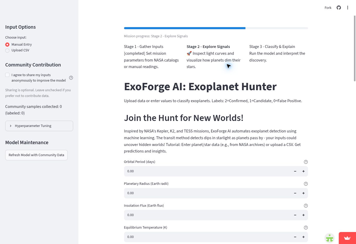Check the share inputs anonymously checkbox
Screen dimensions: 356x244
click(7, 75)
